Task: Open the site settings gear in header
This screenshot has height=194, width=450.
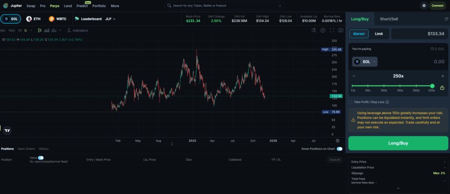Action: point(424,6)
